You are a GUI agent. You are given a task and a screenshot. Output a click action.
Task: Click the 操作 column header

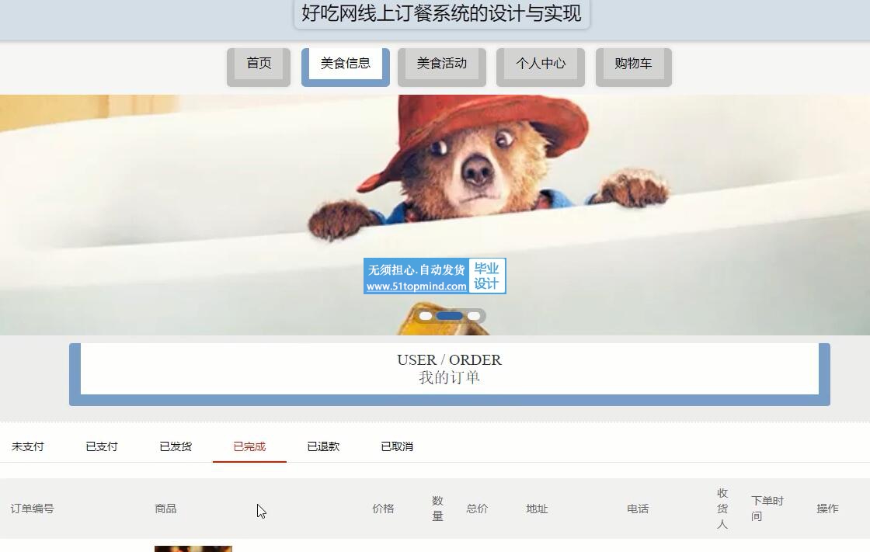pos(827,509)
